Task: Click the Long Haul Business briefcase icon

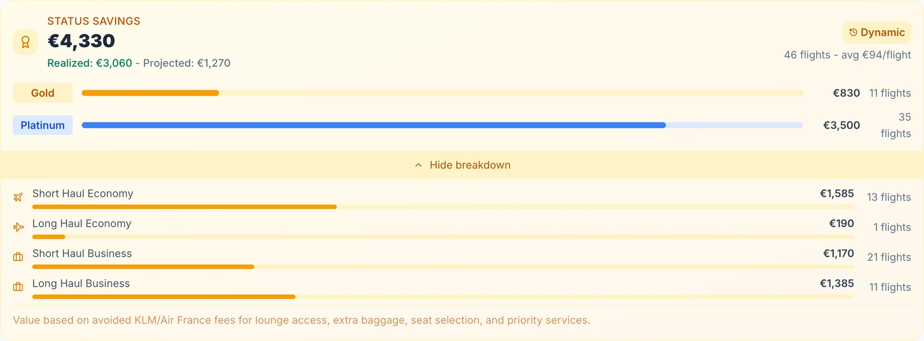Action: (x=18, y=287)
